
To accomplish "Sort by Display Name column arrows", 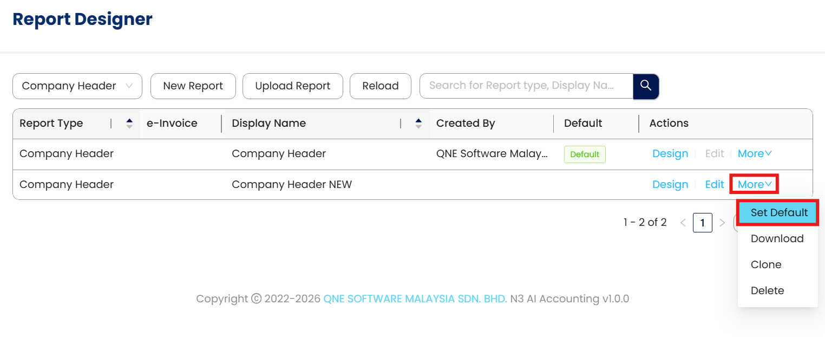I will [x=418, y=124].
